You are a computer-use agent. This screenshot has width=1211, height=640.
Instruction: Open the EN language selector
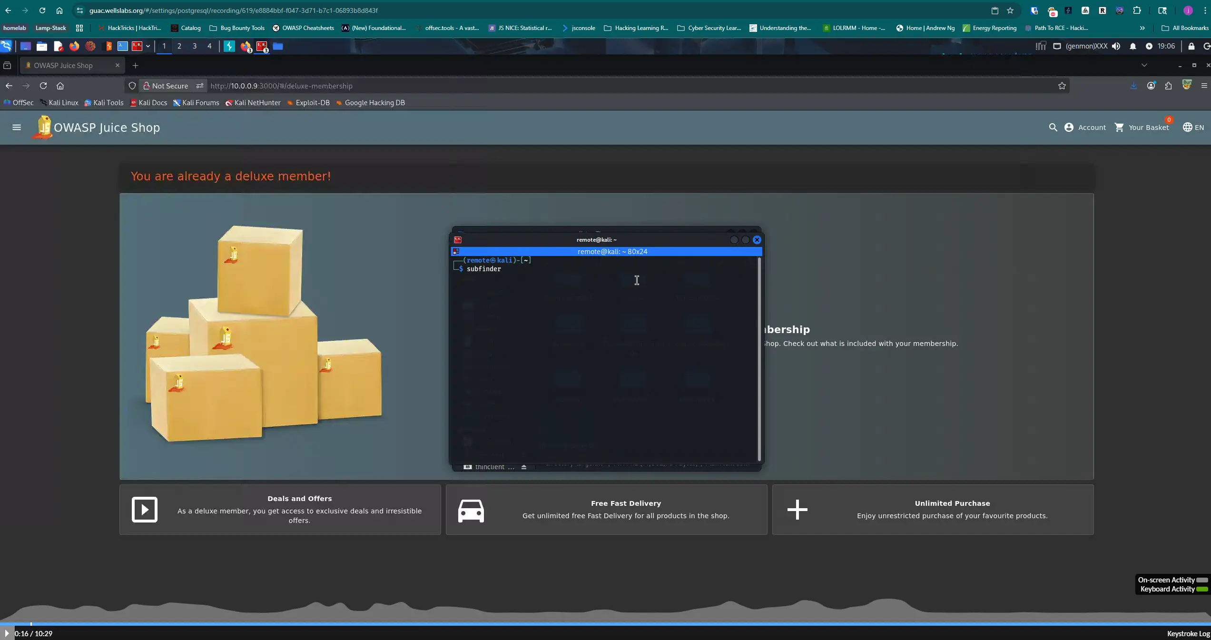point(1193,127)
